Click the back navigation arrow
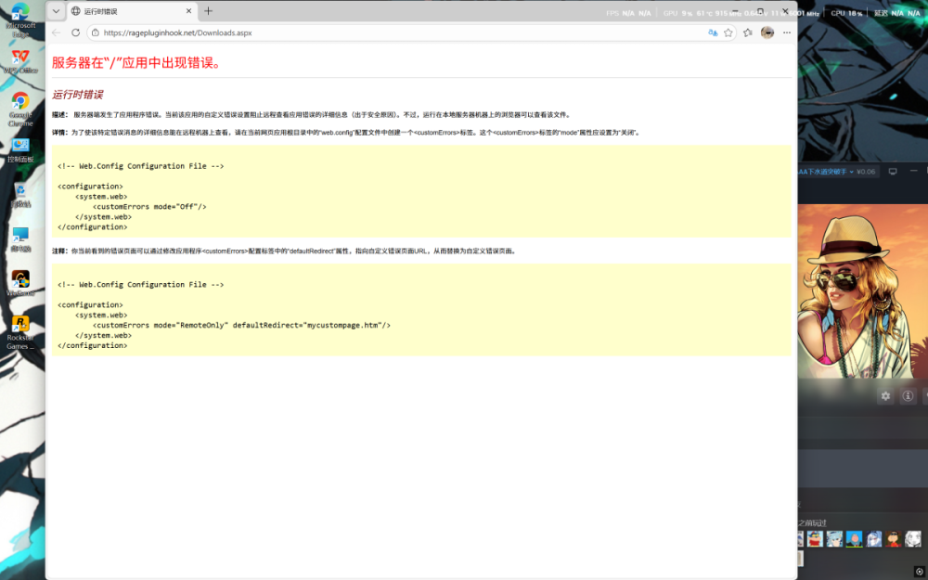The height and width of the screenshot is (580, 928). click(x=58, y=32)
